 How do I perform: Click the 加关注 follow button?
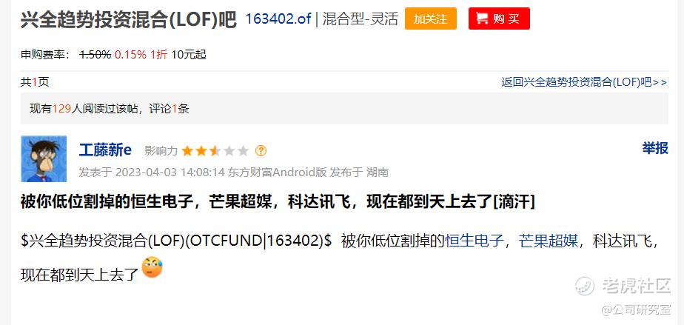[x=431, y=19]
